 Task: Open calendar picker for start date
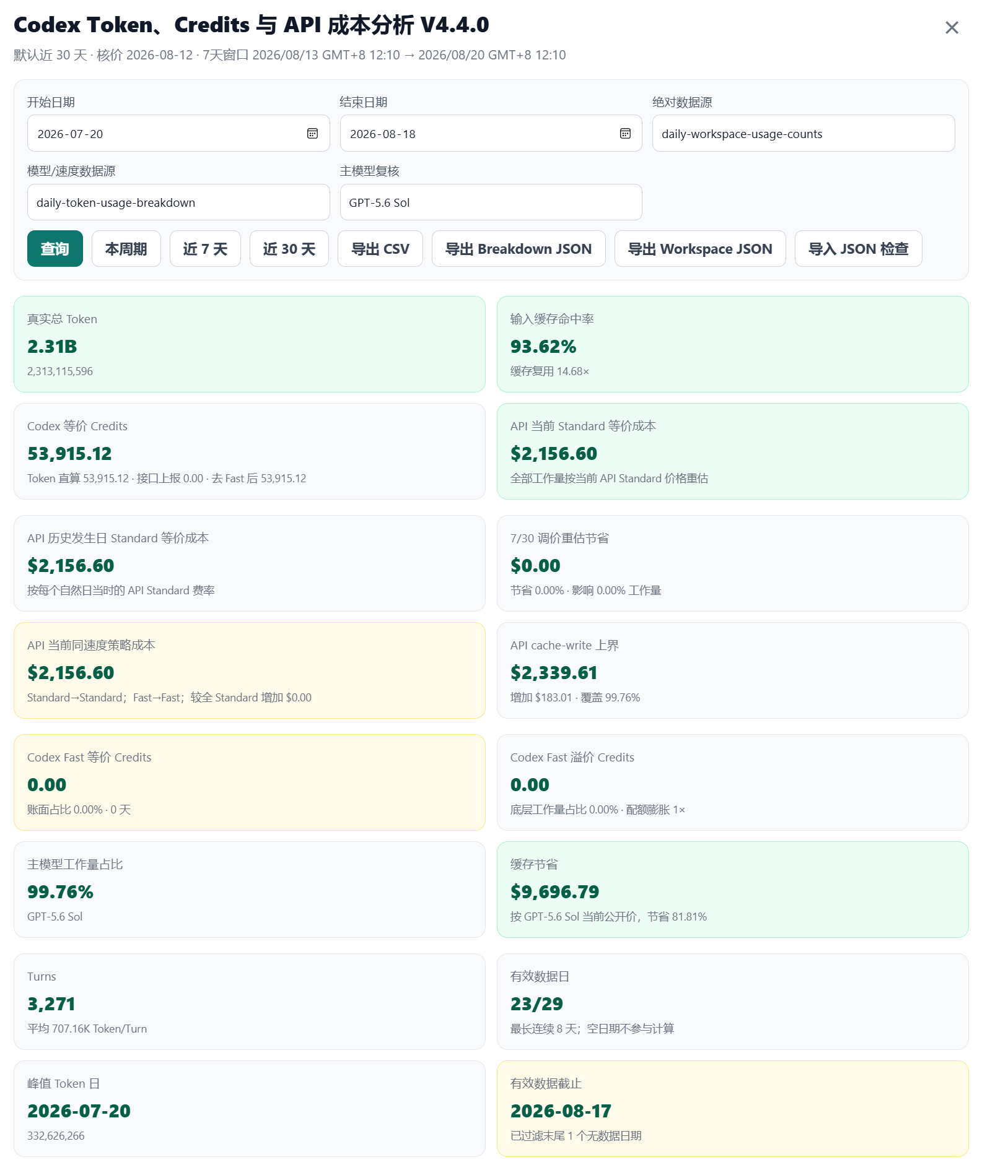pos(313,134)
